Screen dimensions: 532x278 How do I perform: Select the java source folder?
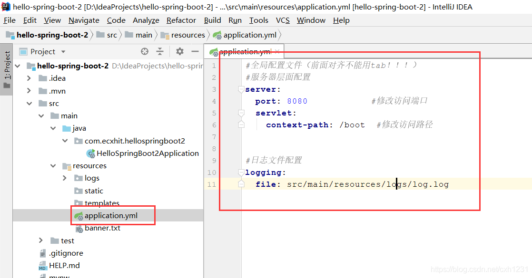(x=79, y=128)
